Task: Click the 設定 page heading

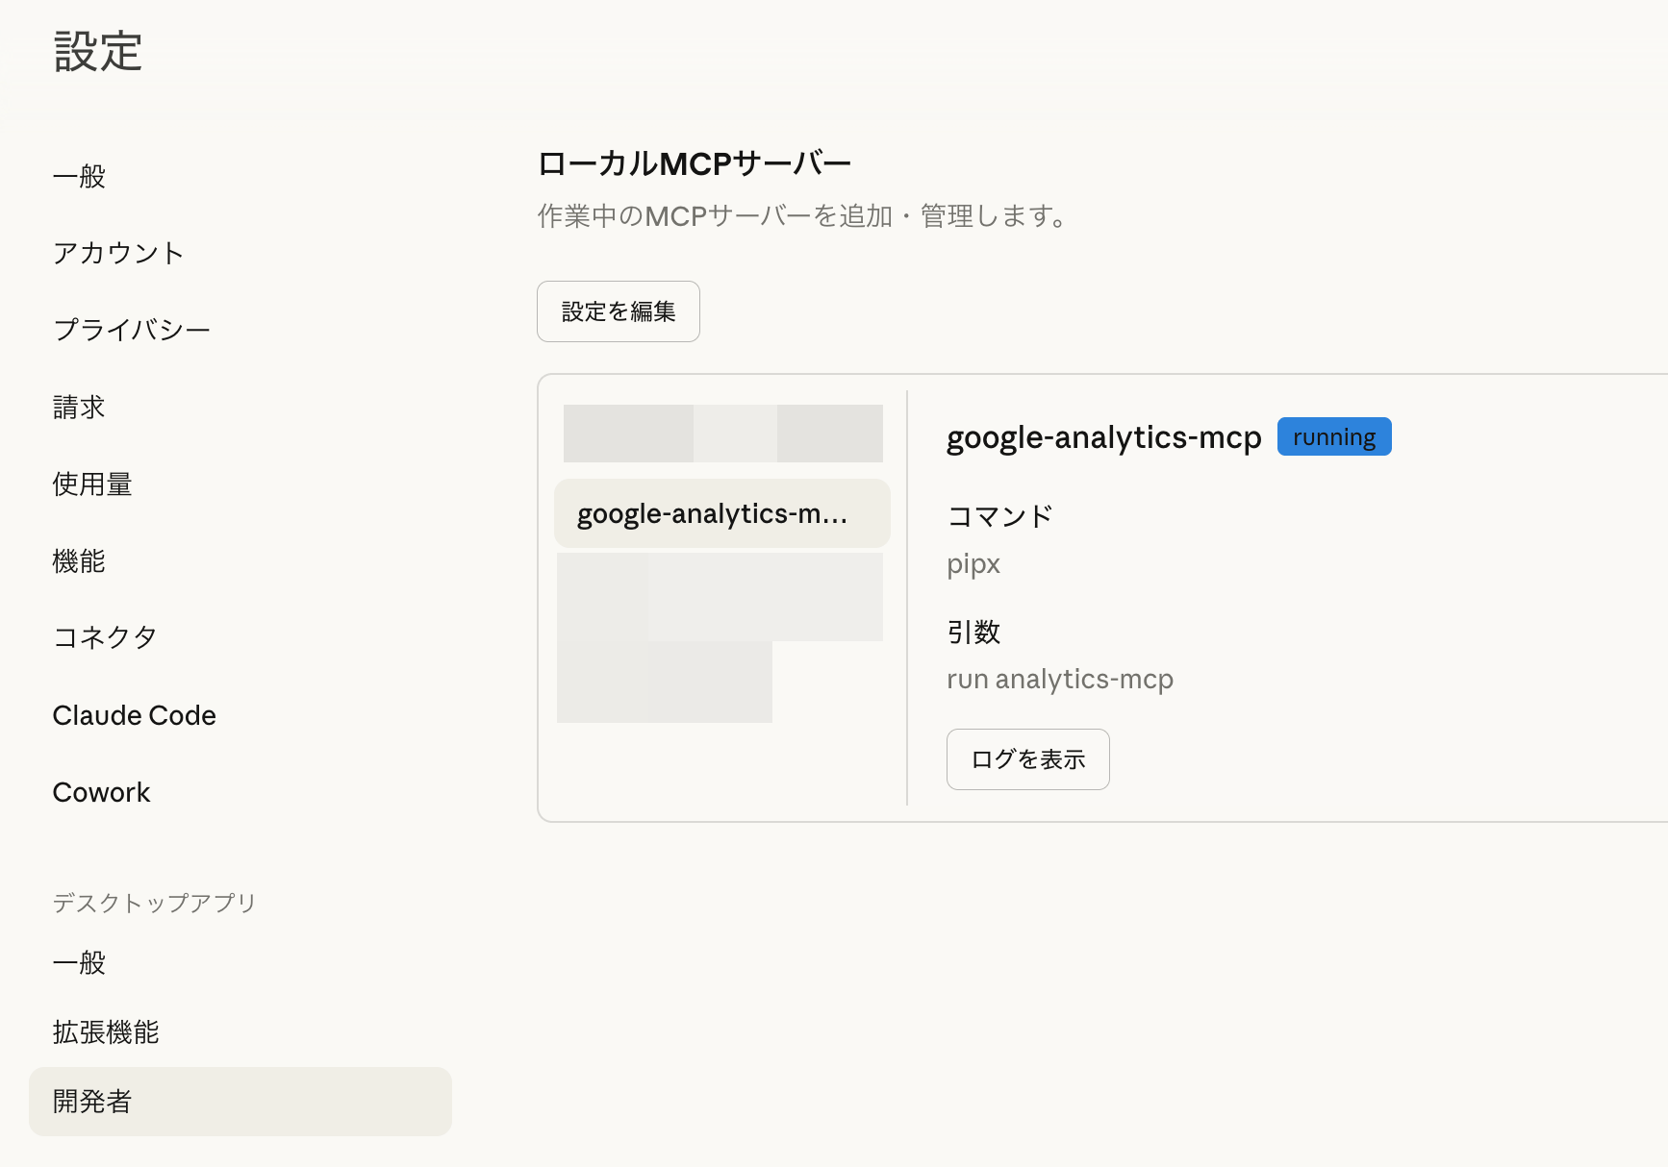Action: tap(97, 52)
